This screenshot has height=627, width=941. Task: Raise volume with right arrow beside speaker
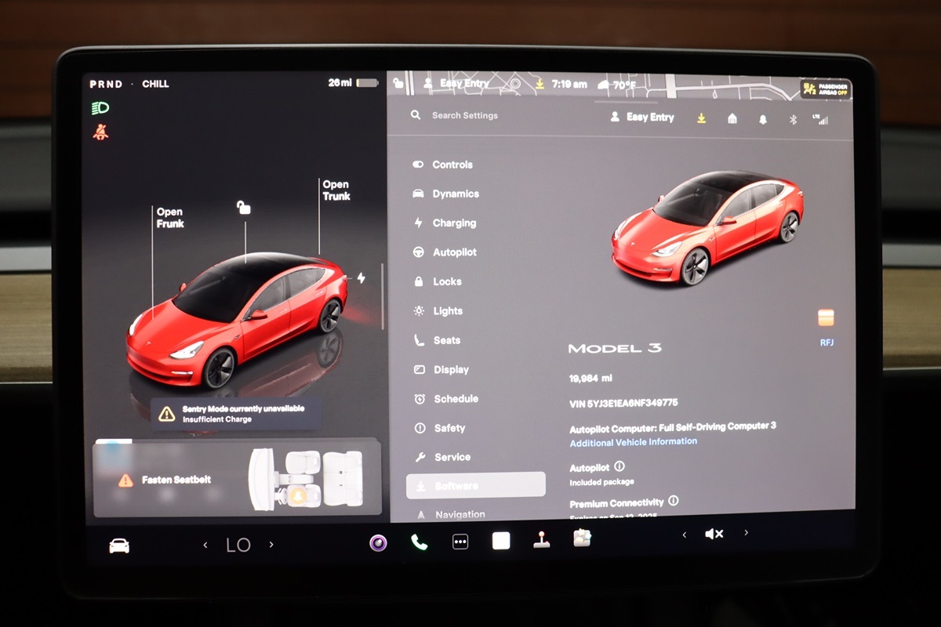(746, 533)
